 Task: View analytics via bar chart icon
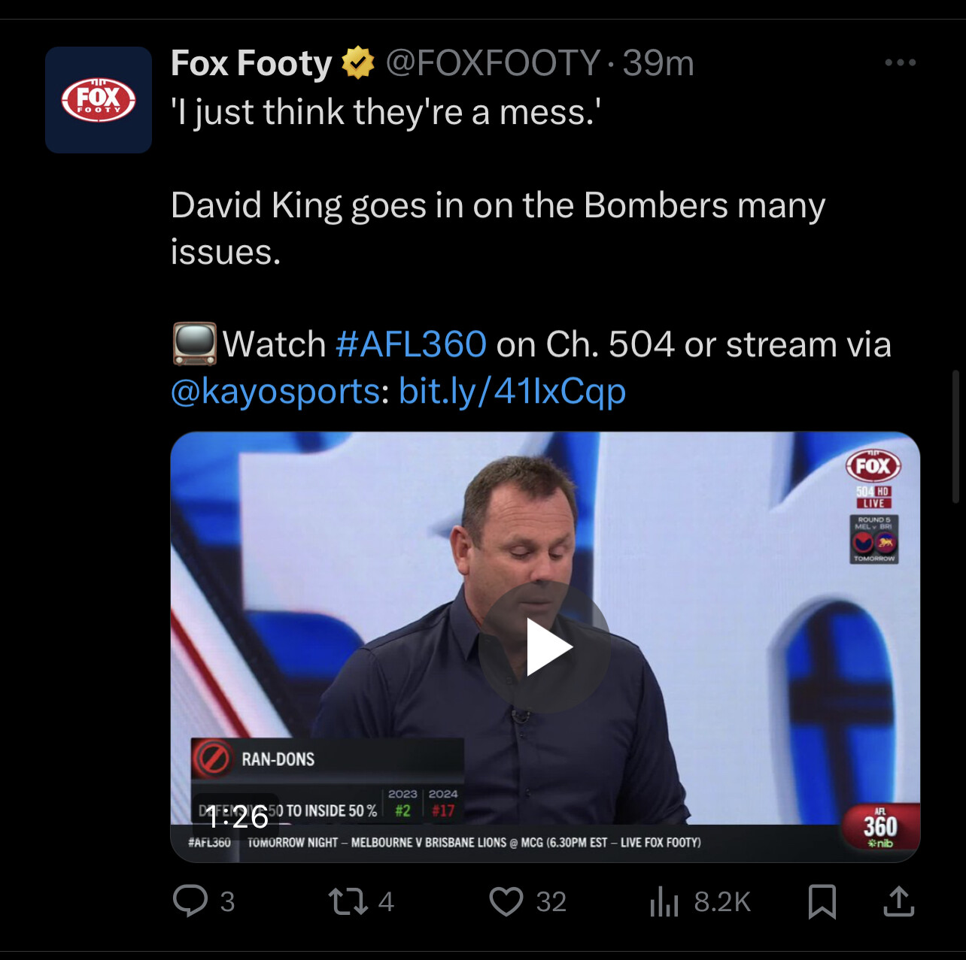click(664, 901)
